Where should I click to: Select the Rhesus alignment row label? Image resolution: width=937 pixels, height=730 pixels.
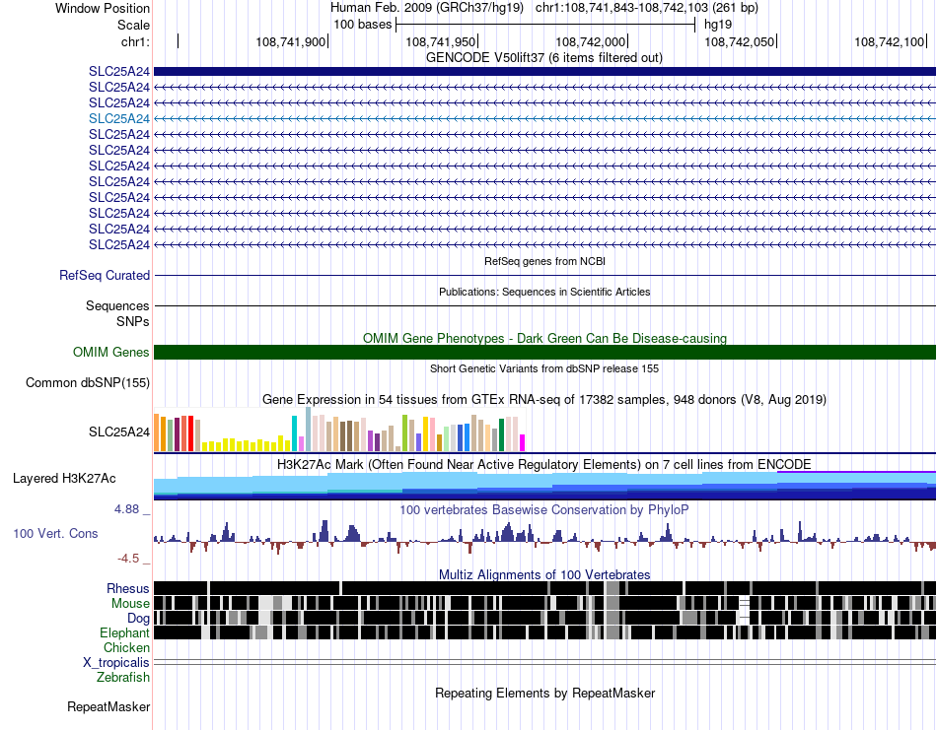[127, 588]
